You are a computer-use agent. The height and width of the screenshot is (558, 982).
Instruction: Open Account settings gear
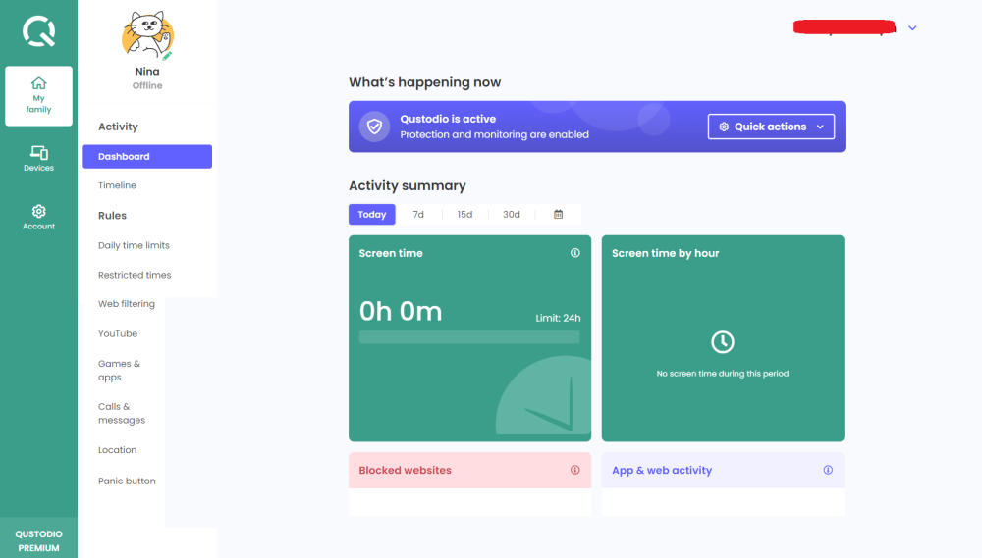(x=39, y=217)
